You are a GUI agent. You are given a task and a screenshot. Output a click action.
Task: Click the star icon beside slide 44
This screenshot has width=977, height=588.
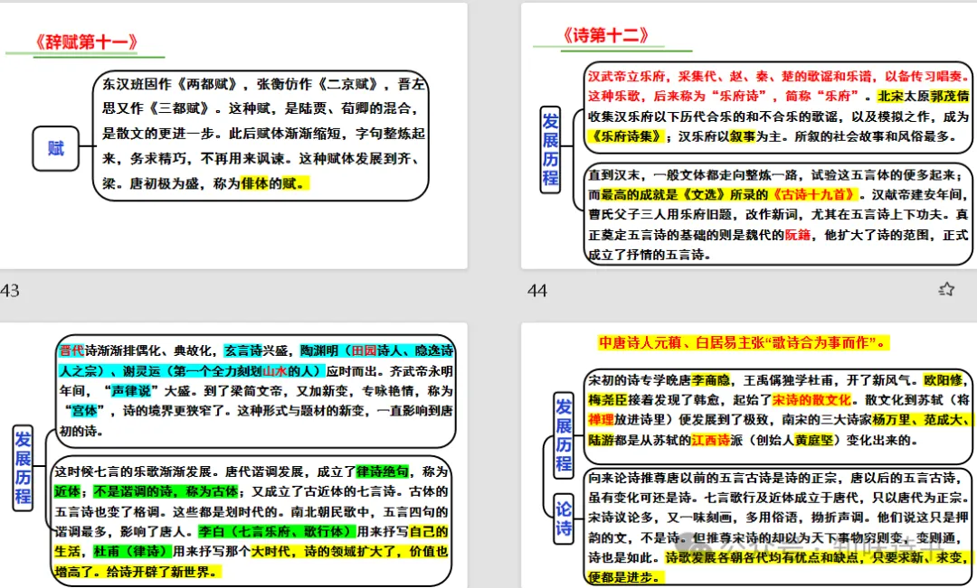(x=946, y=289)
